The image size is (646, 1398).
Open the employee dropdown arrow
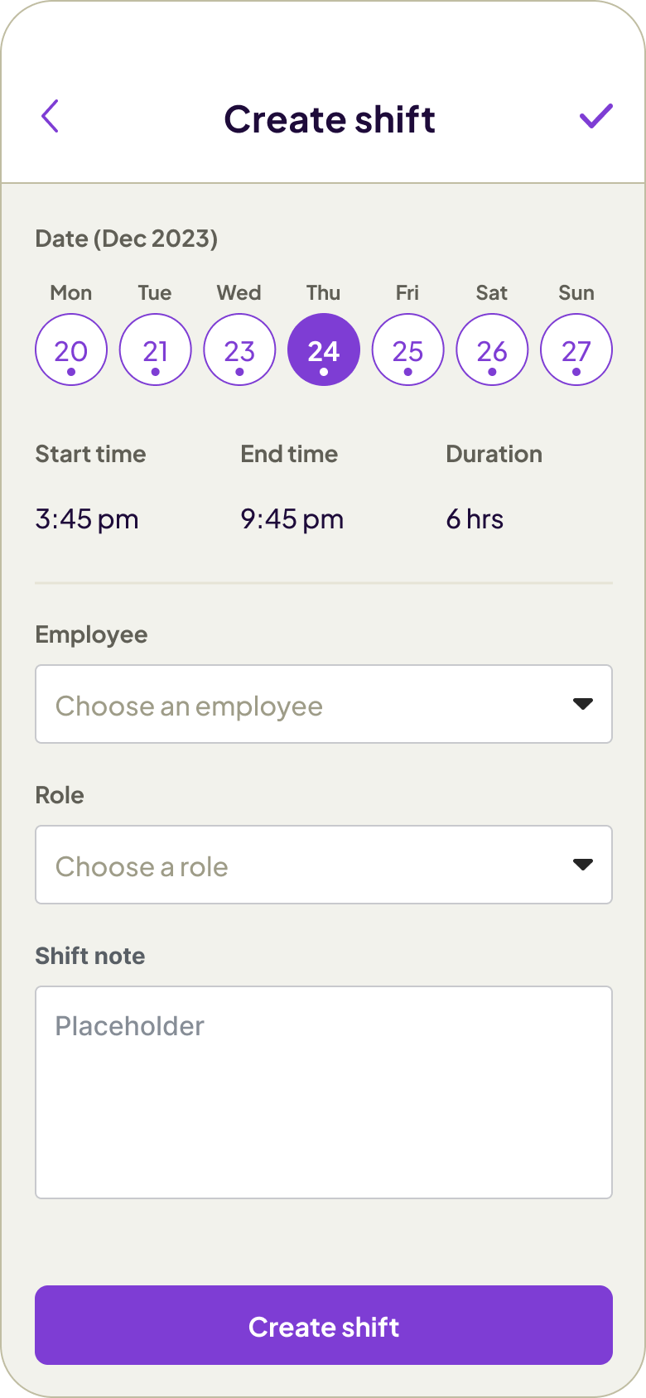[x=583, y=704]
